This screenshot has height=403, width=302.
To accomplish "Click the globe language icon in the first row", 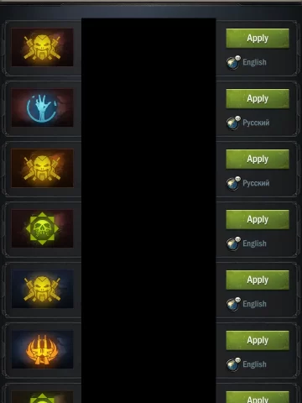I will pos(233,62).
